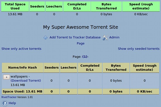Open the RivetTracker link in footer
Screen dimensions: 161x107
click(x=9, y=97)
